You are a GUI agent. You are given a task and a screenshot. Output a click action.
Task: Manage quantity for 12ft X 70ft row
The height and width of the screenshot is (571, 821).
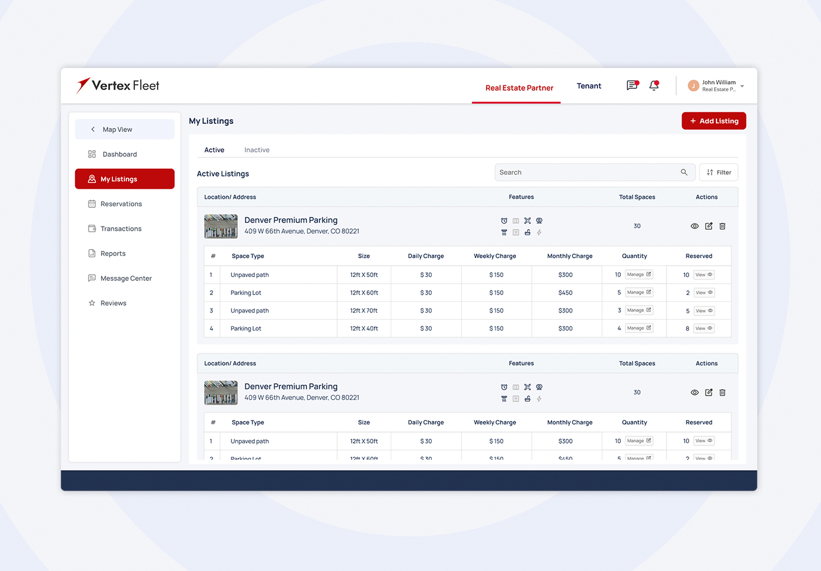click(639, 310)
